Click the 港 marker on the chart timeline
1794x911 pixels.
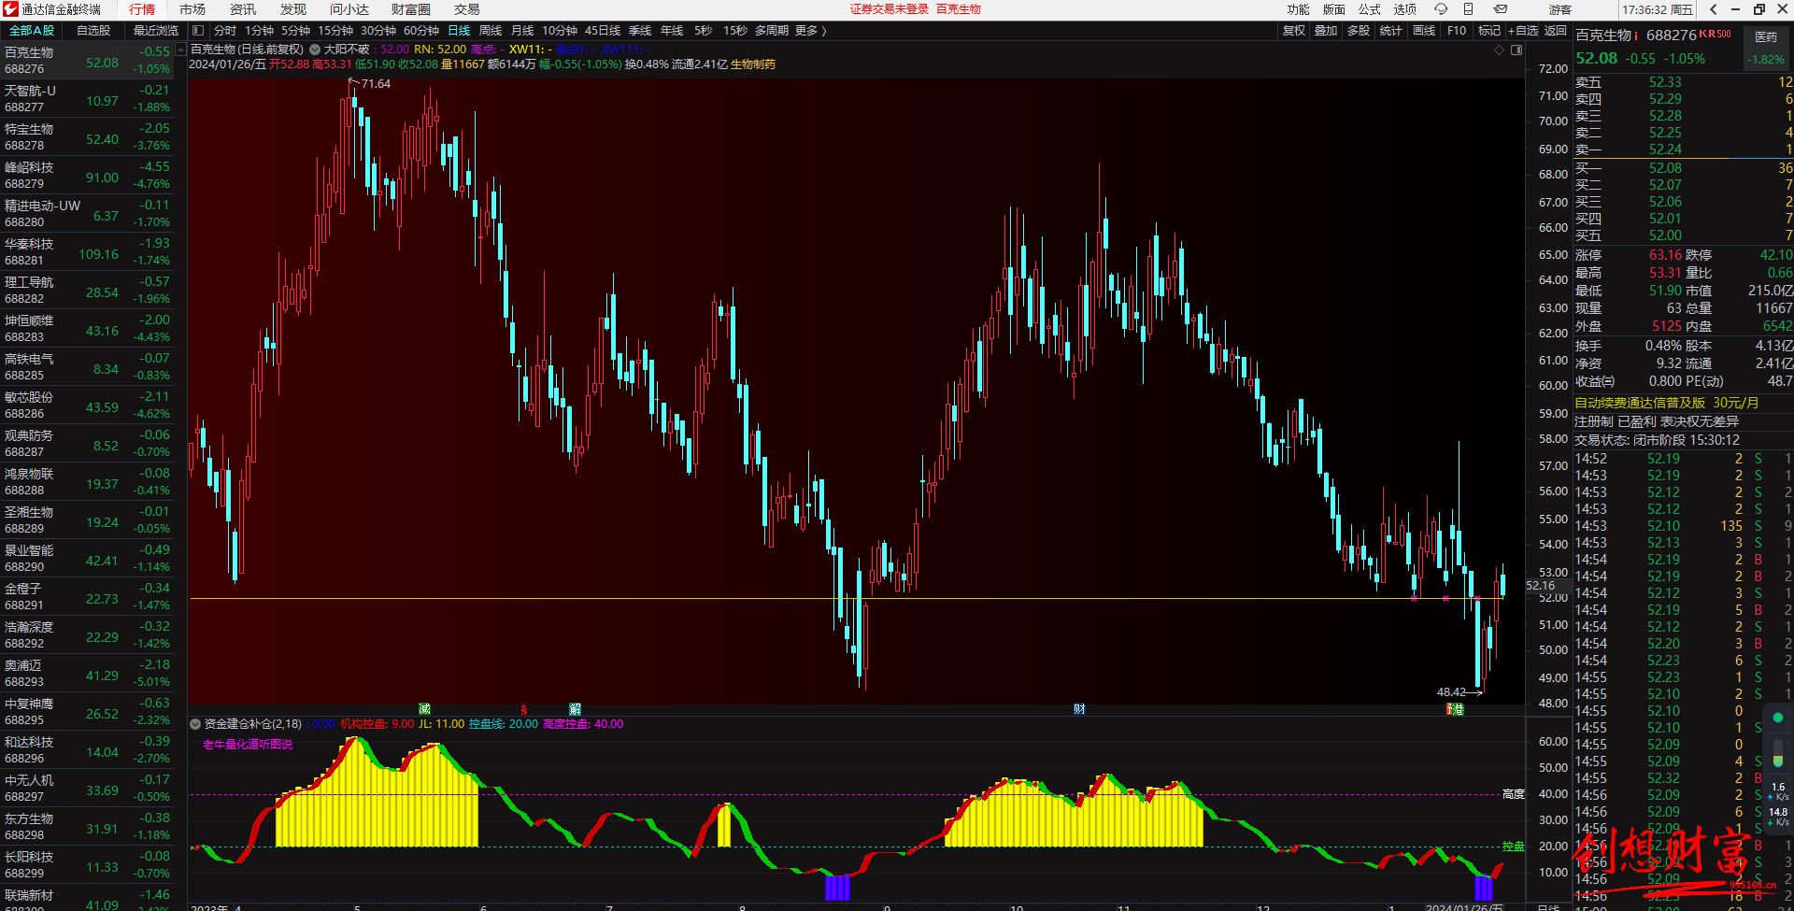pyautogui.click(x=1458, y=709)
